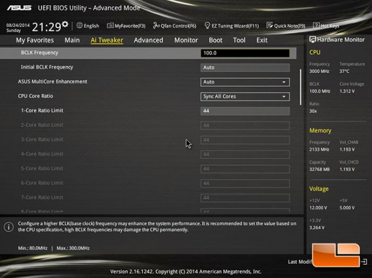Select Initial BCLK Frequency label
The image size is (372, 278).
pyautogui.click(x=47, y=67)
